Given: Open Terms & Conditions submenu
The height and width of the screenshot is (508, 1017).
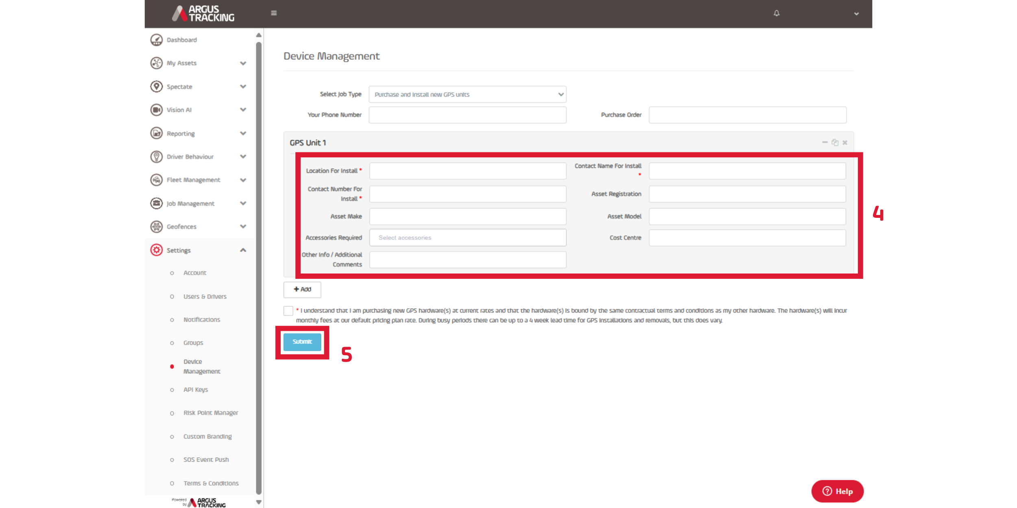Looking at the screenshot, I should coord(211,483).
